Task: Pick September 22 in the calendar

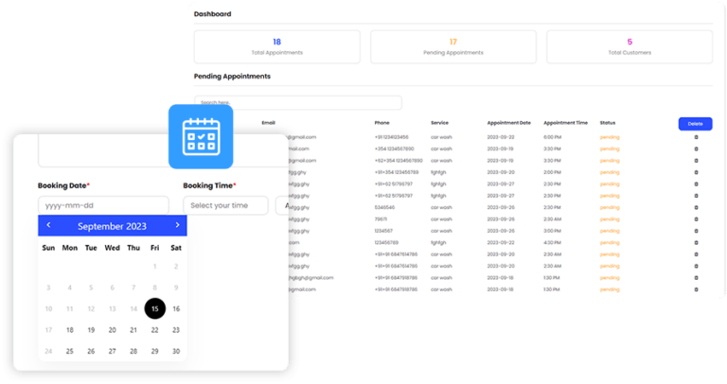Action: click(155, 330)
